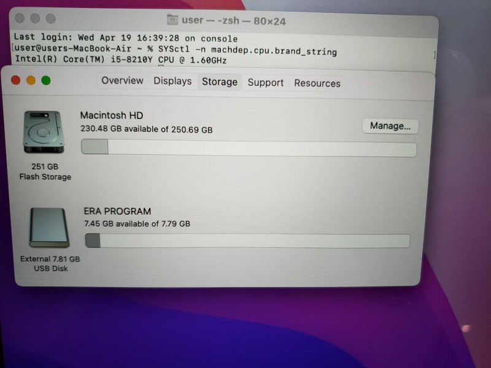Image resolution: width=491 pixels, height=368 pixels.
Task: Click the Manage... button
Action: tap(390, 126)
